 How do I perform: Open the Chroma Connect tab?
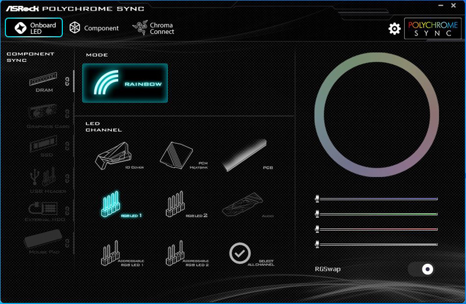pyautogui.click(x=153, y=28)
